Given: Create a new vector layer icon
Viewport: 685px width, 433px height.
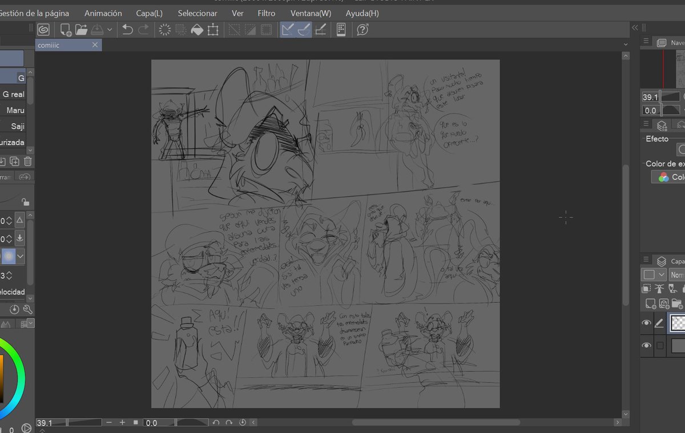Looking at the screenshot, I should pos(663,303).
